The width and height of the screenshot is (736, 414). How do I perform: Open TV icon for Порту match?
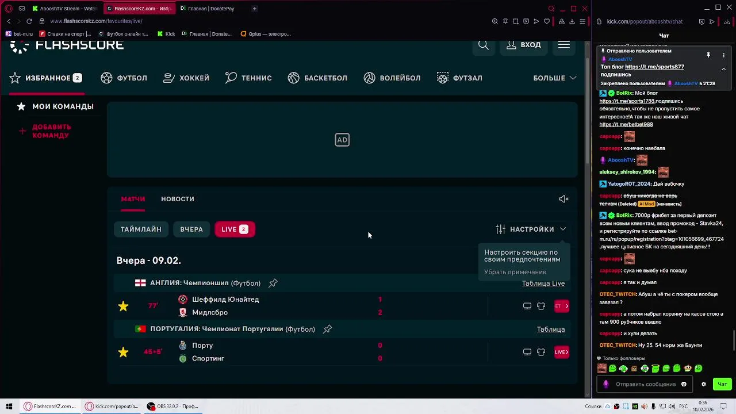(x=527, y=352)
